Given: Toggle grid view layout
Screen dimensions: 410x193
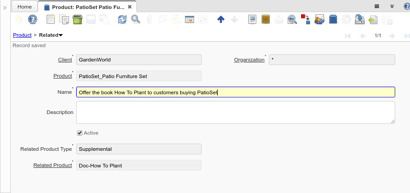Looking at the screenshot, I should [189, 19].
